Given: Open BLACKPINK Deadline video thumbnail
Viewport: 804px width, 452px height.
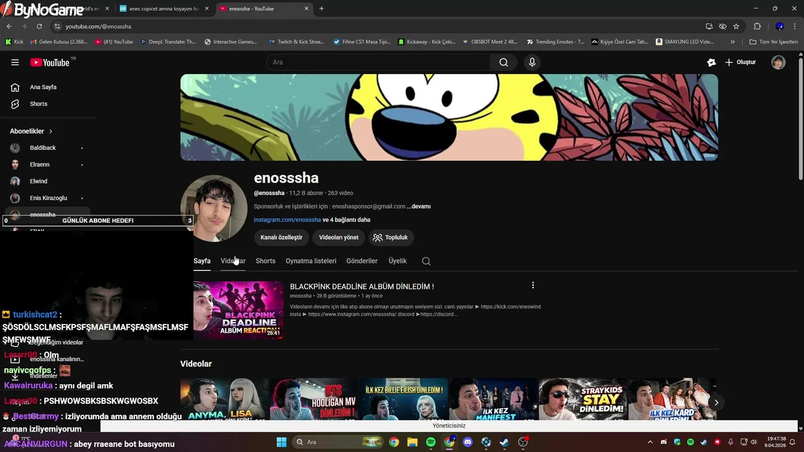Looking at the screenshot, I should coord(238,309).
